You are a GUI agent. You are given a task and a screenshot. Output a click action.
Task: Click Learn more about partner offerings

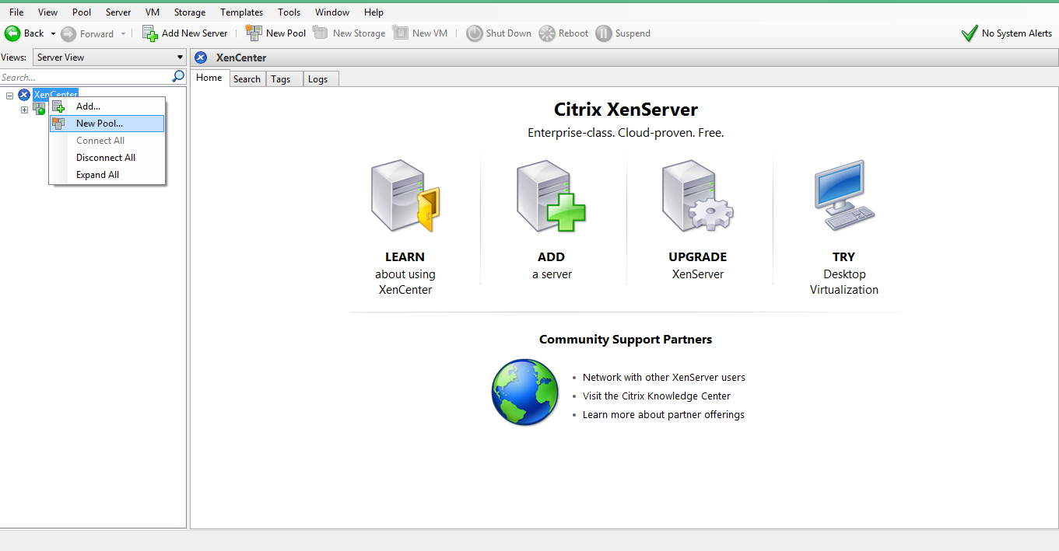click(664, 415)
